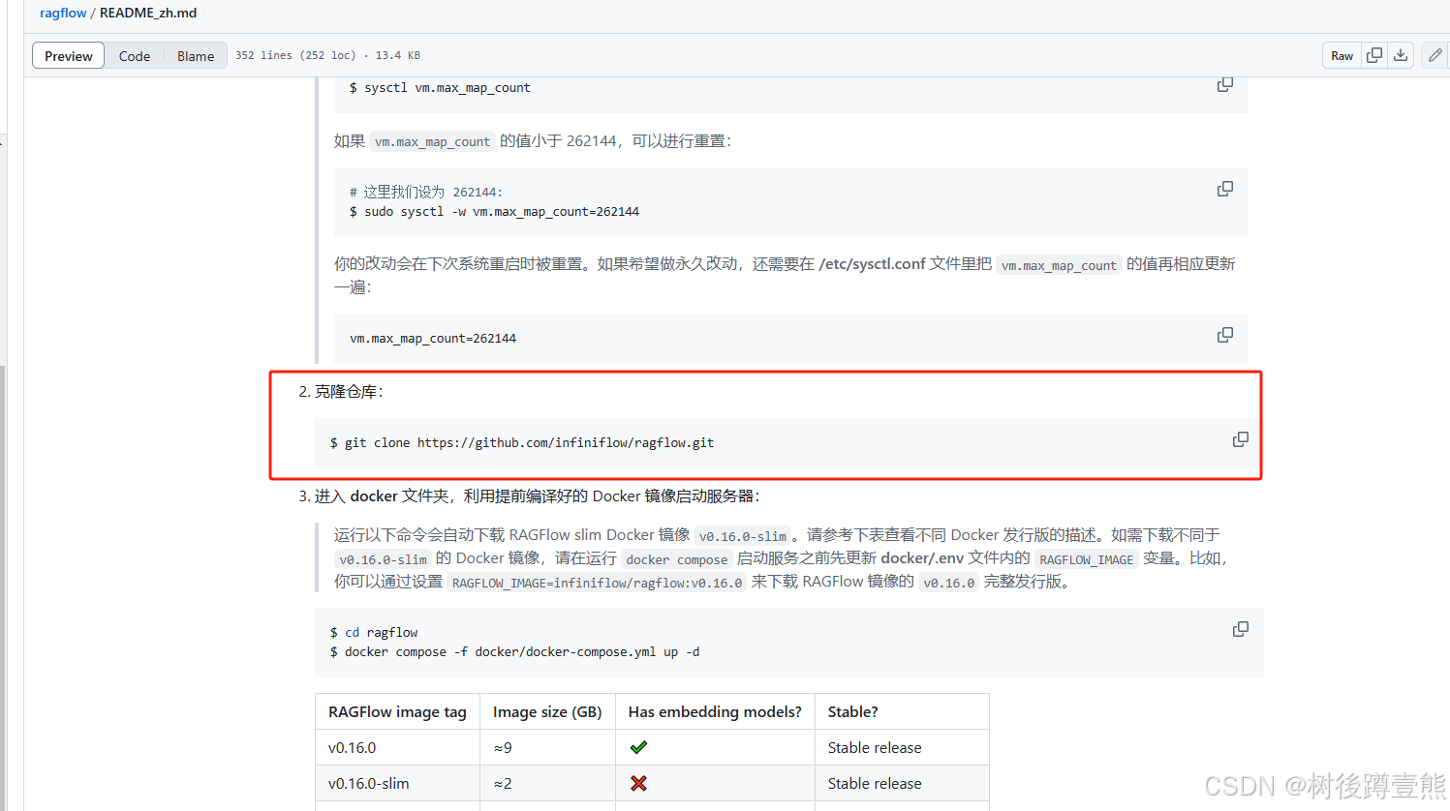Click the v0.16.0-slim table cell
This screenshot has width=1450, height=811.
click(397, 783)
